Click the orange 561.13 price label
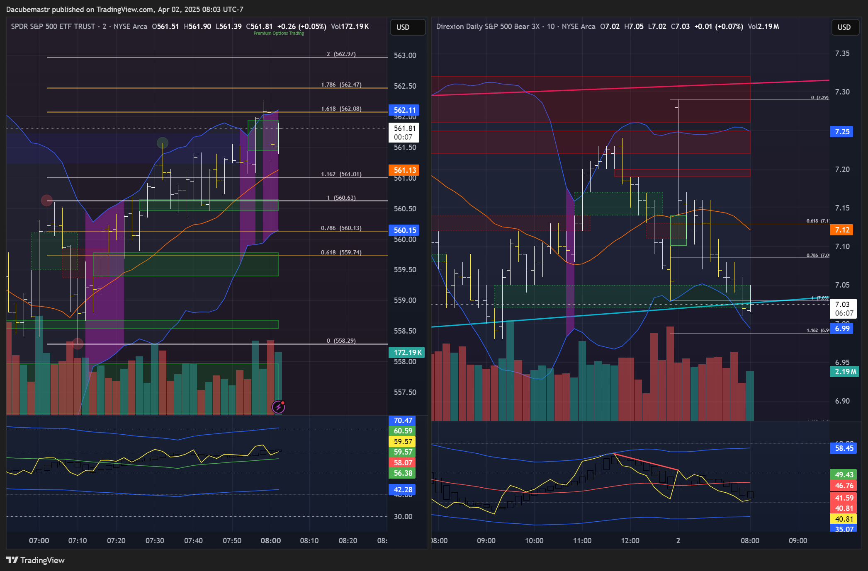The width and height of the screenshot is (868, 571). (x=404, y=170)
